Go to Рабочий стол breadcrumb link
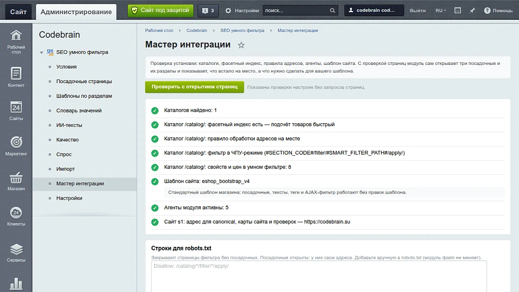 [x=159, y=30]
